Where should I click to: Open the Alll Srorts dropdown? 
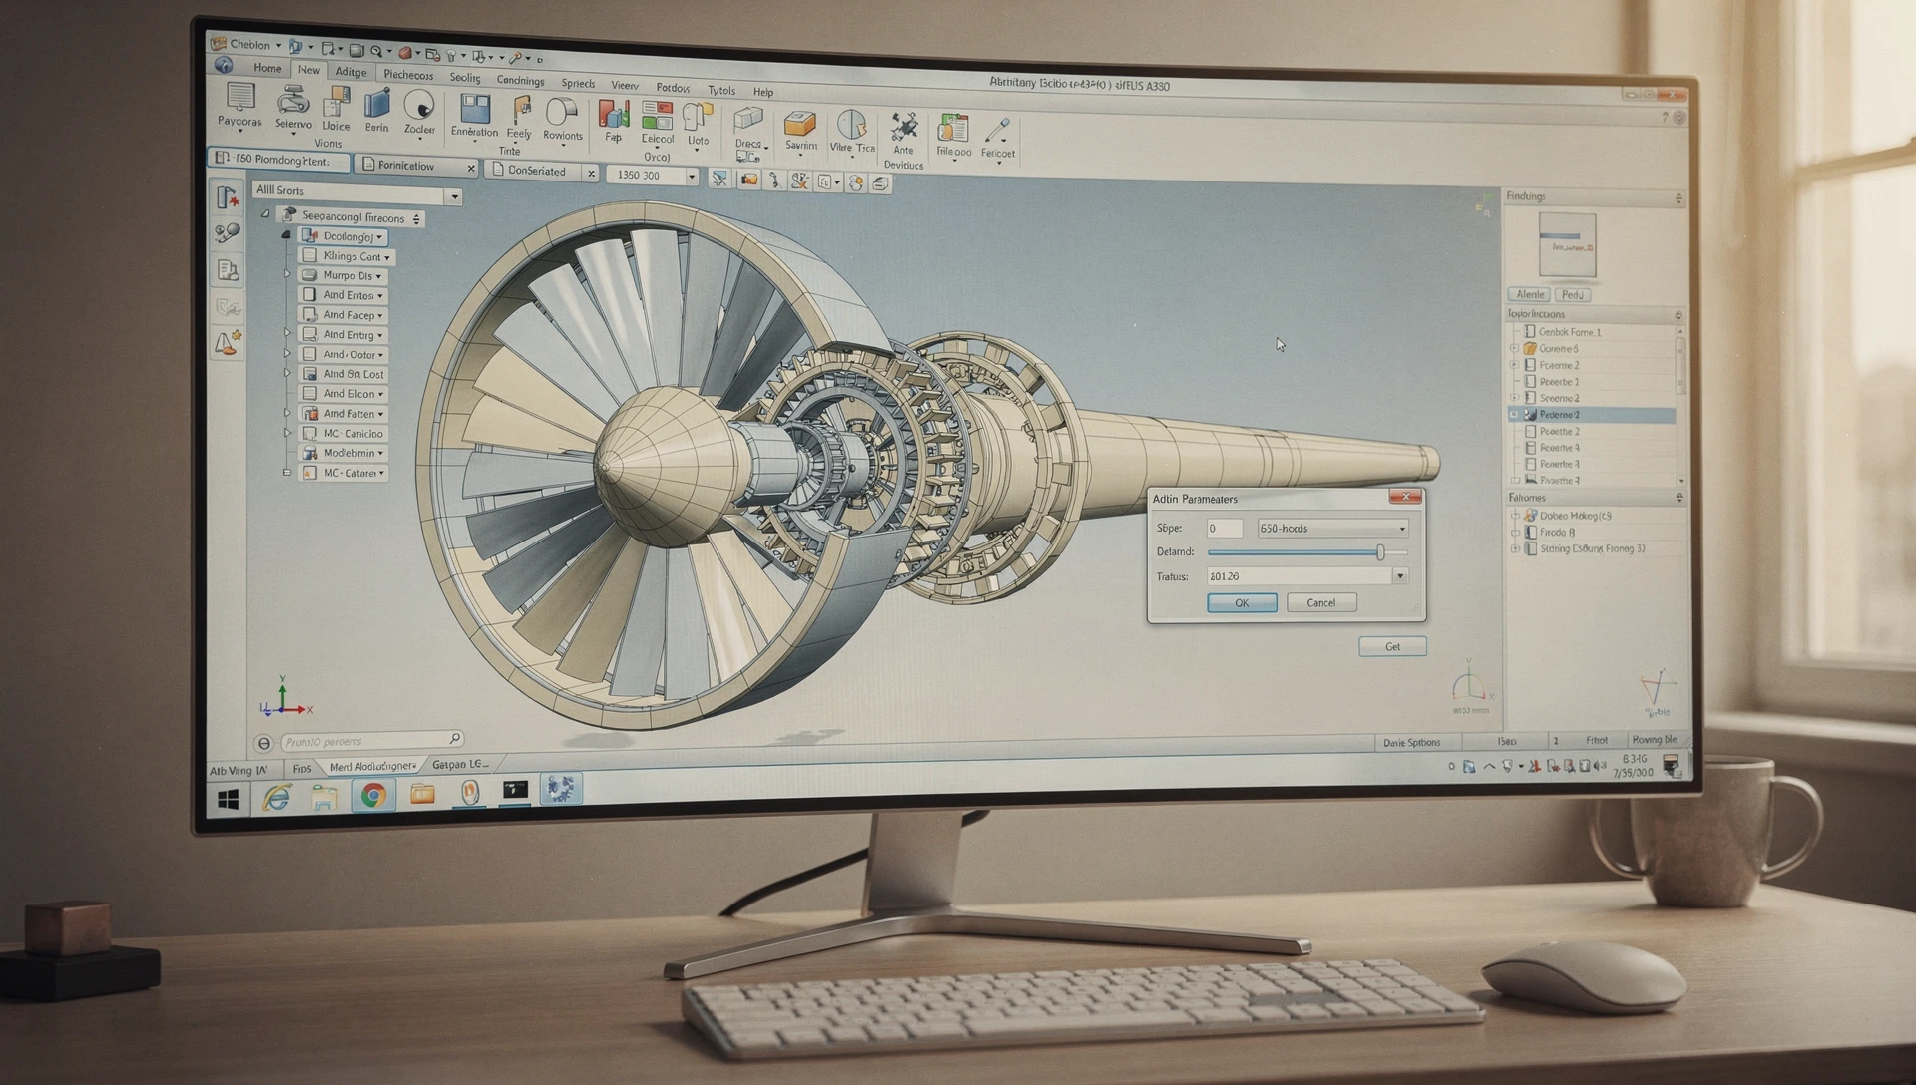tap(454, 196)
